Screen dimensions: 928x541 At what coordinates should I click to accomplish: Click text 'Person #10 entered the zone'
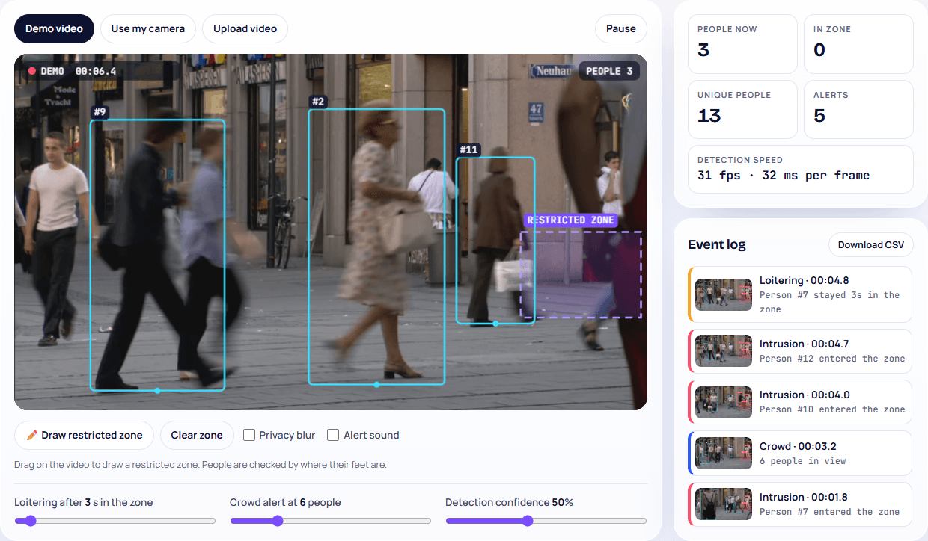[x=832, y=409]
